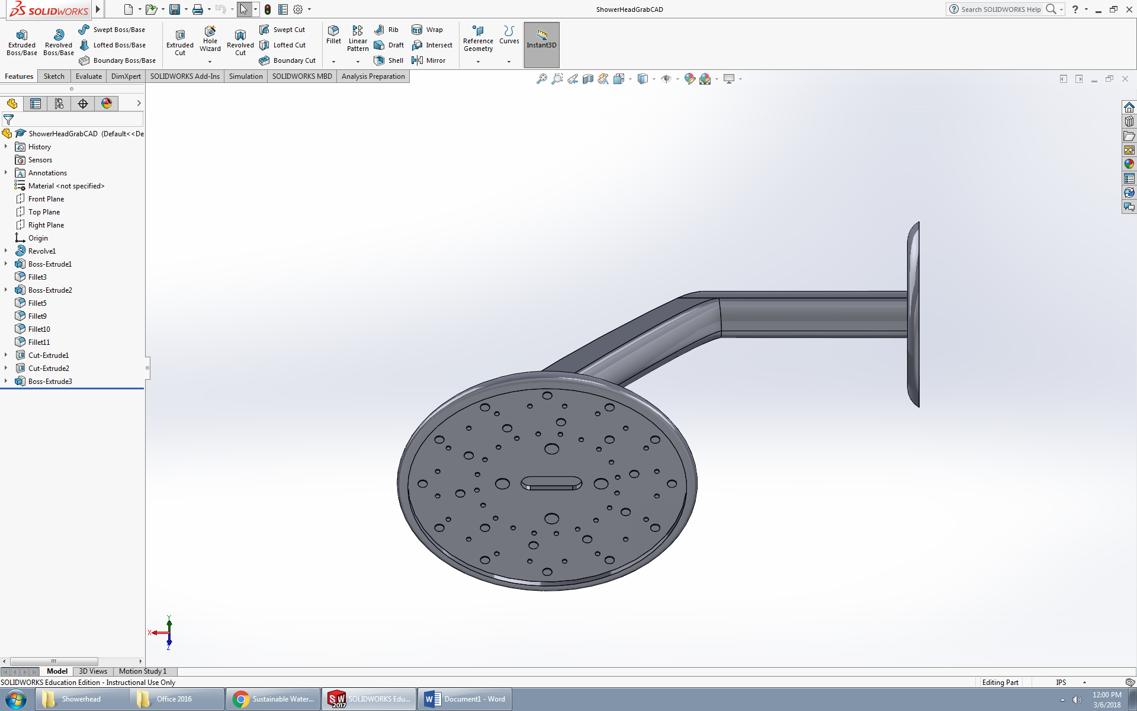Choose the Draft tool
Image resolution: width=1137 pixels, height=711 pixels.
pos(389,45)
